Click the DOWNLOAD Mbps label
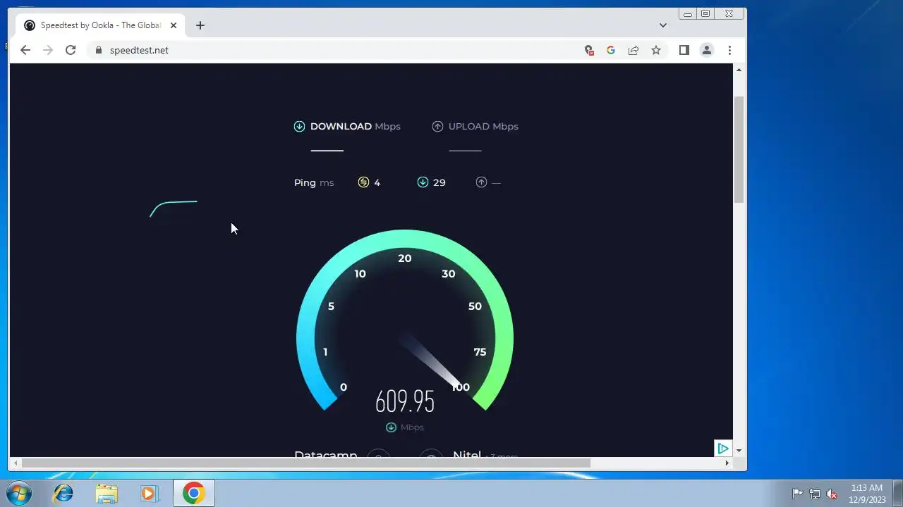 (x=355, y=126)
